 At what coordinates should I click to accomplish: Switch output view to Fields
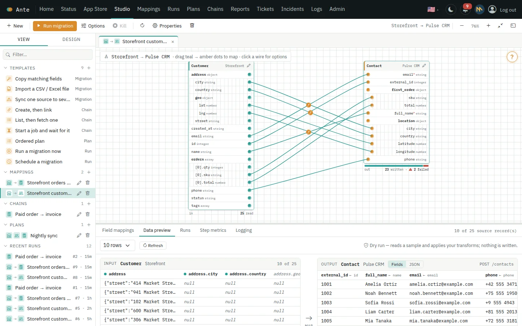397,264
